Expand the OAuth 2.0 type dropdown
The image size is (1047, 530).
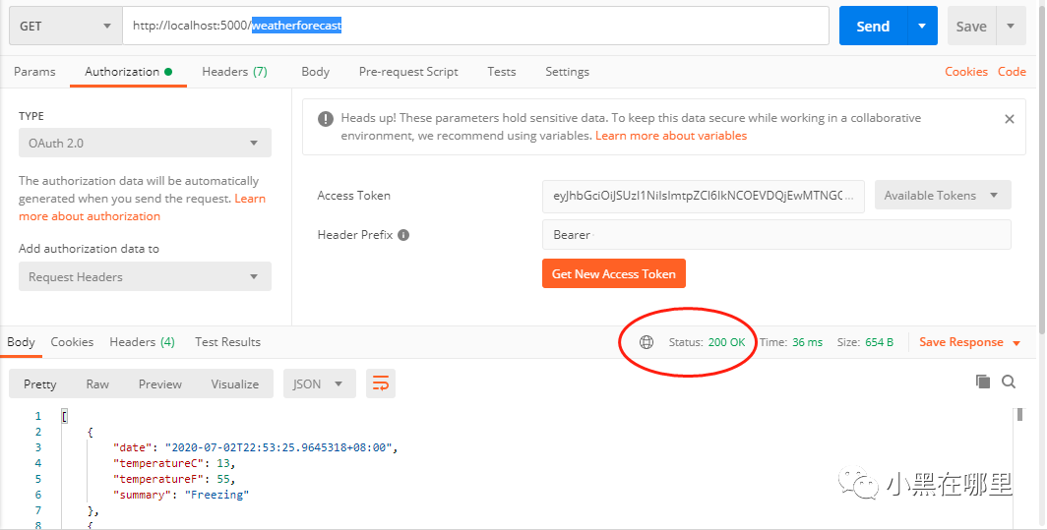click(x=145, y=143)
